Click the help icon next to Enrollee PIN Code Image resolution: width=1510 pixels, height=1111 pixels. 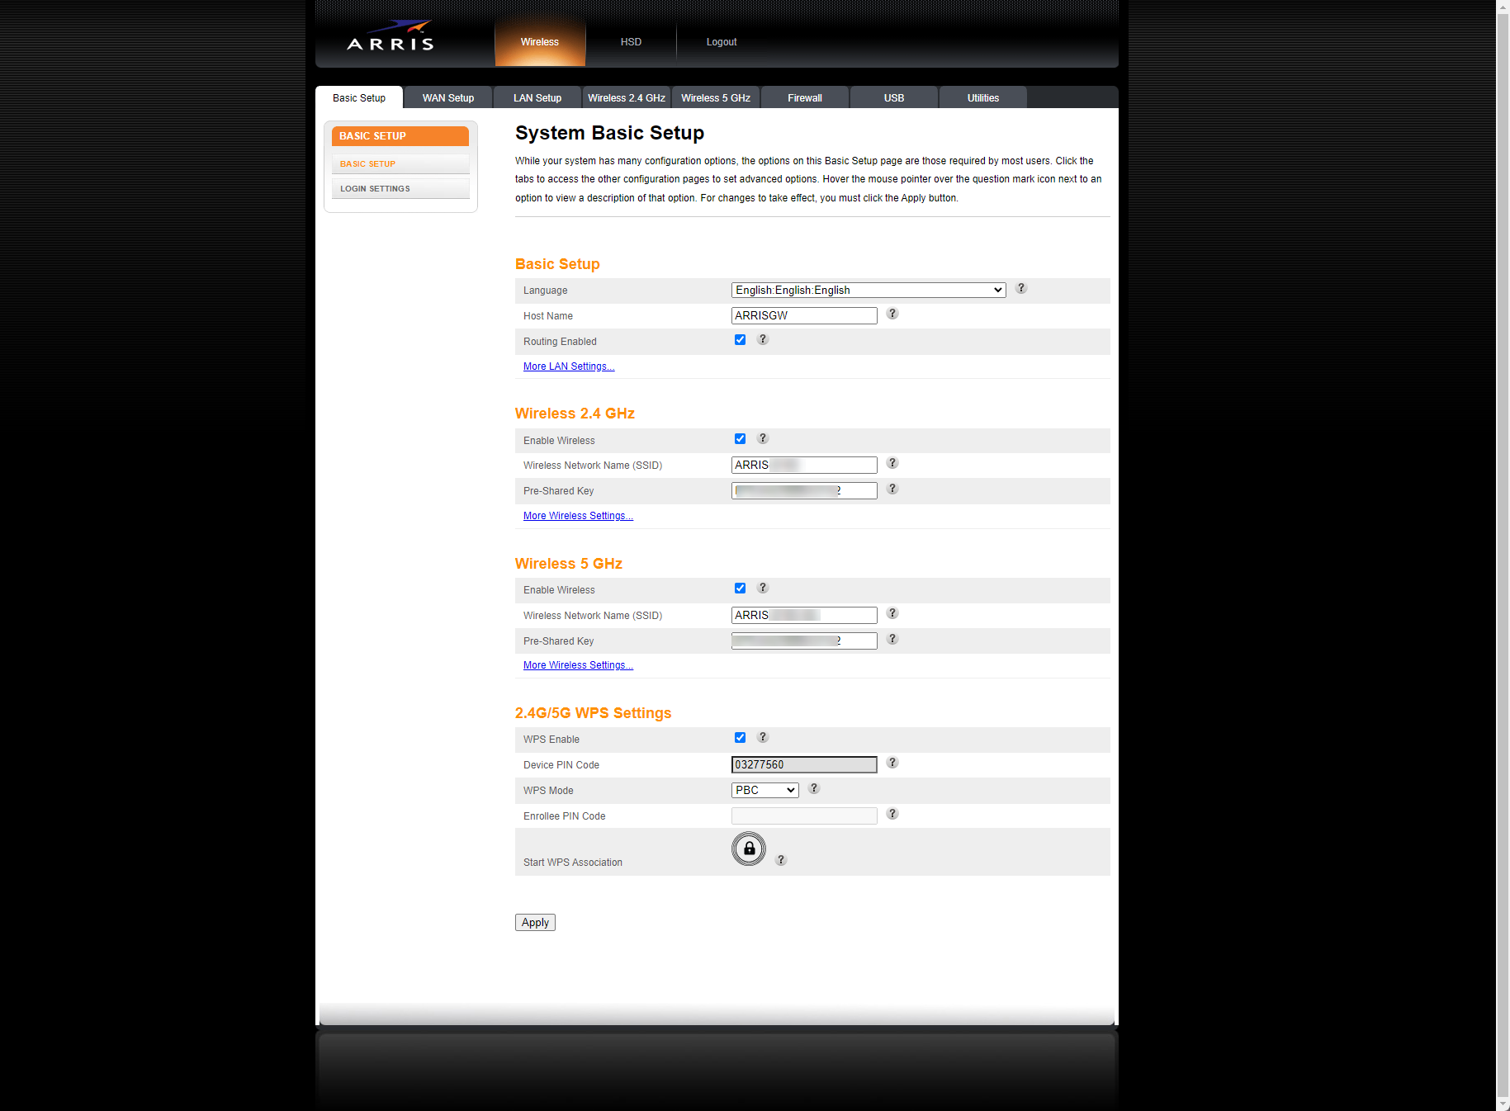pyautogui.click(x=892, y=814)
